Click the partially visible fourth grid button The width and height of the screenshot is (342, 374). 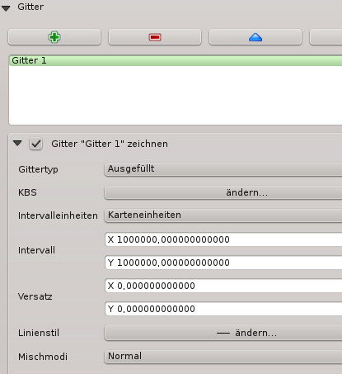pyautogui.click(x=326, y=37)
